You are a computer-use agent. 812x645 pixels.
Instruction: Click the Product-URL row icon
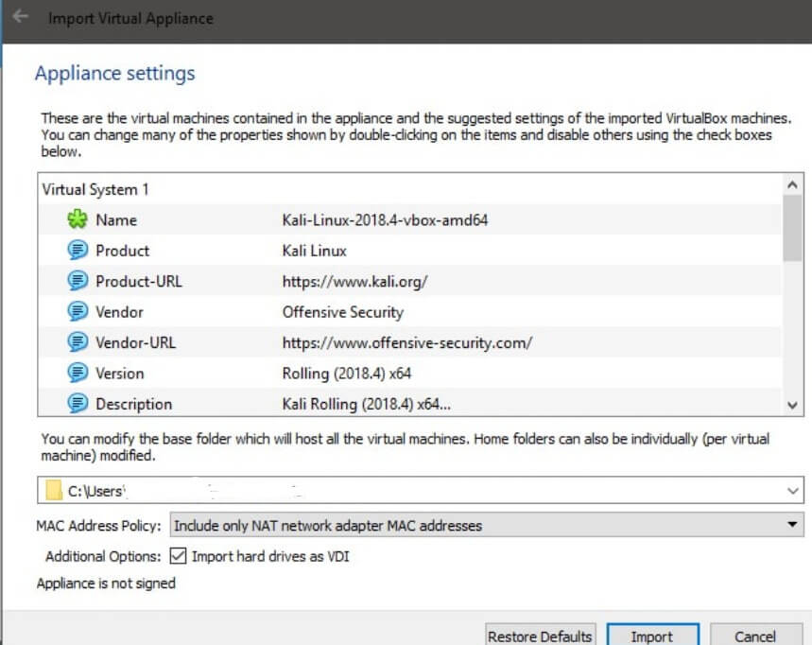click(77, 281)
